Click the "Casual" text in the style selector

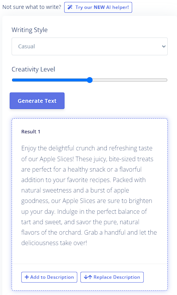point(27,46)
